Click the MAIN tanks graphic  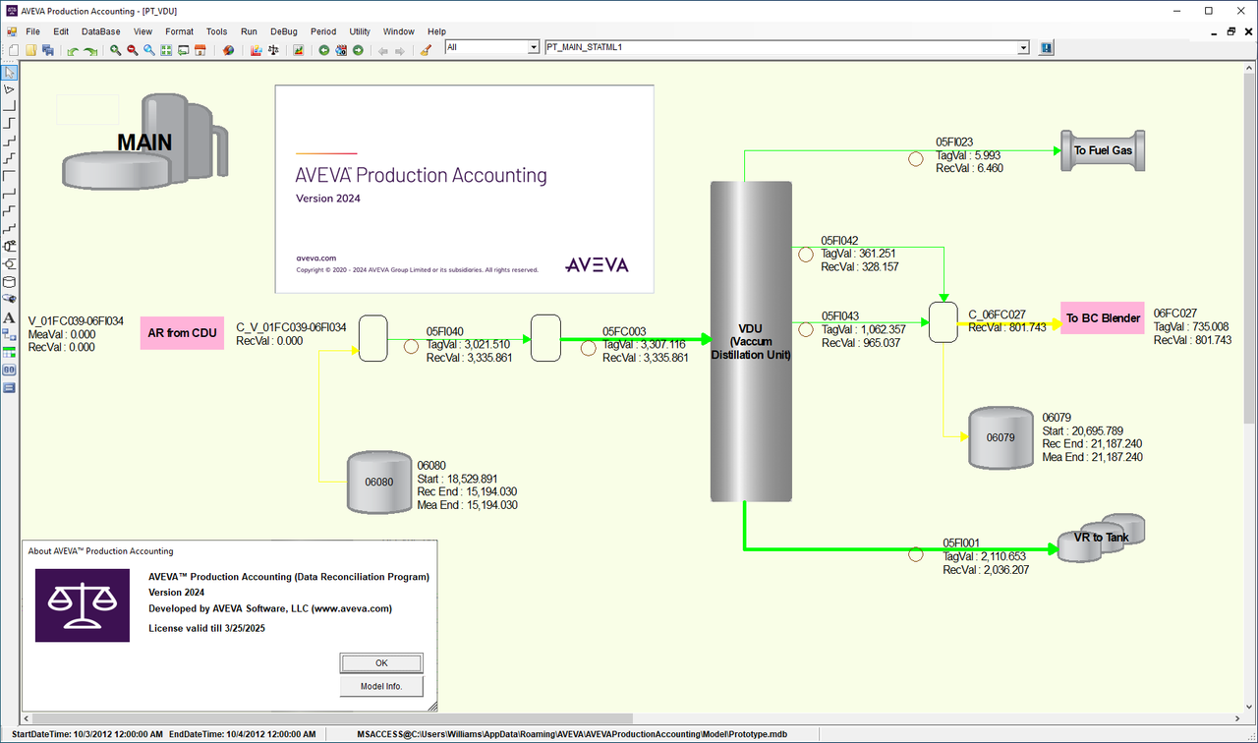(144, 142)
